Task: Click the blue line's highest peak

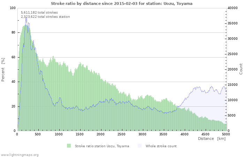Action: (26, 18)
